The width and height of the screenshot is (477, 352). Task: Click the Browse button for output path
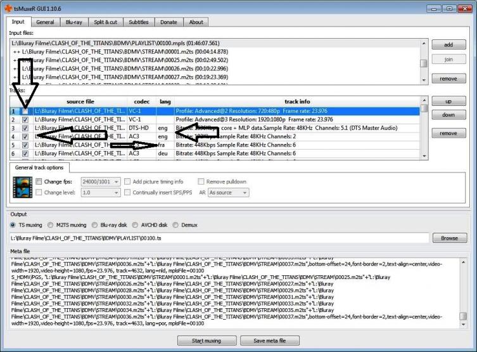tap(450, 238)
